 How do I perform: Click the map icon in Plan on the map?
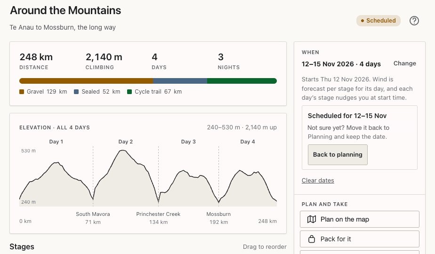312,219
